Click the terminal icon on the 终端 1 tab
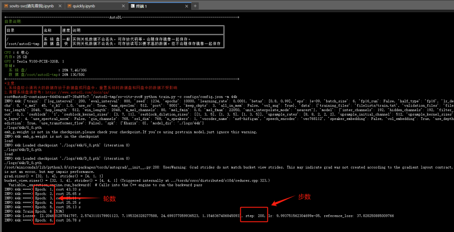Screen dimensions: 454x232 click(132, 6)
